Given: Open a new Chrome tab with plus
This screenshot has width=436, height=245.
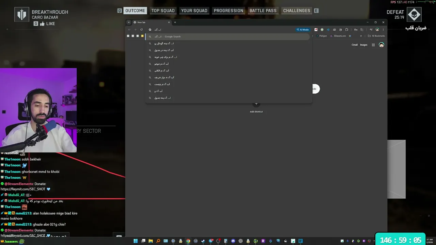Looking at the screenshot, I should click(175, 22).
